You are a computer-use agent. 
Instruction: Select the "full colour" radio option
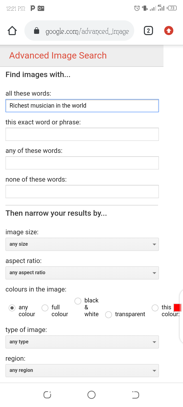click(45, 308)
